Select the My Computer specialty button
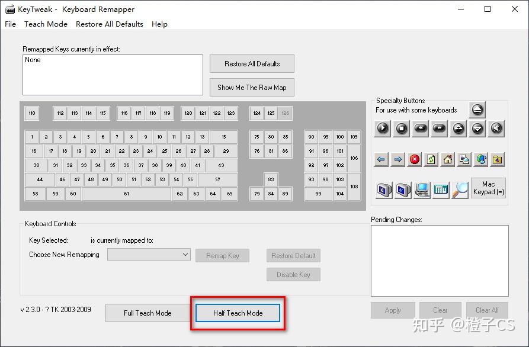Screen dimensions: 529x347 click(422, 190)
